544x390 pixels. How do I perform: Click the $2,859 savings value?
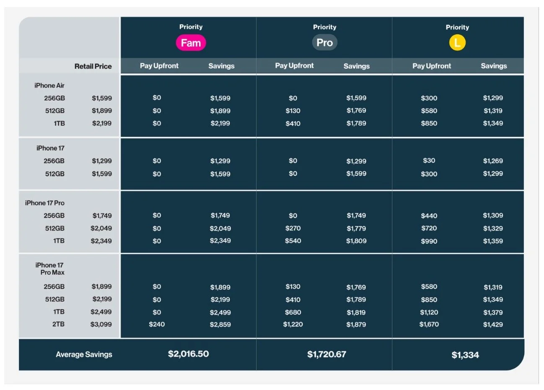tap(220, 325)
